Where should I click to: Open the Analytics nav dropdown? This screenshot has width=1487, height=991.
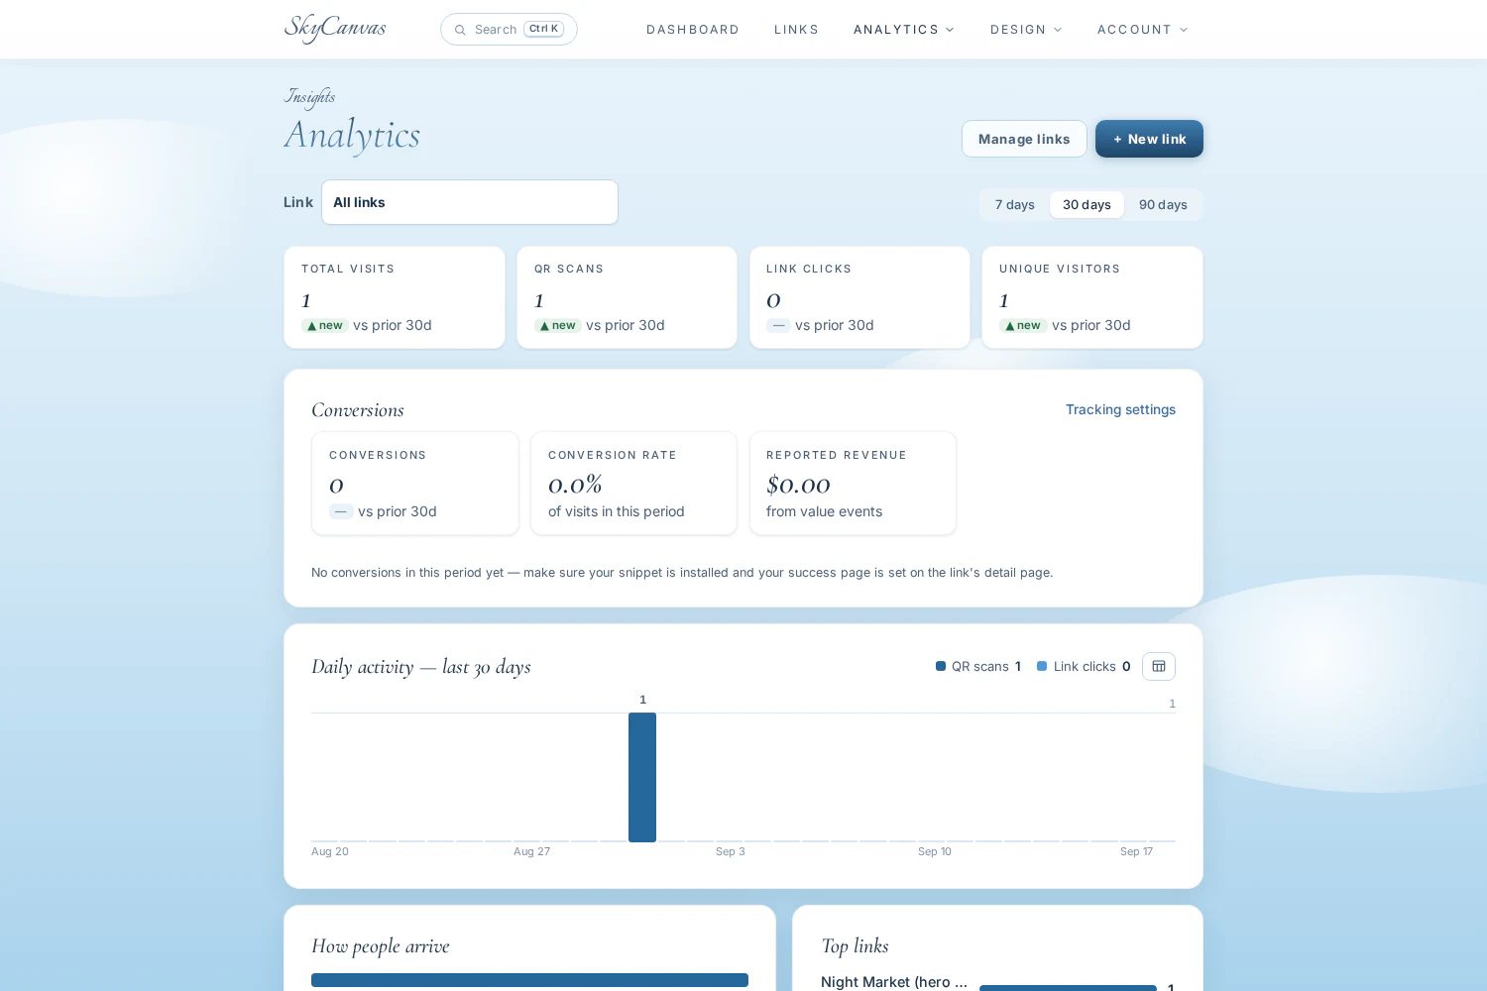904,30
